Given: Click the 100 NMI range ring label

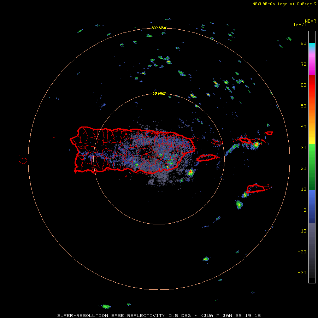Looking at the screenshot, I should (159, 28).
